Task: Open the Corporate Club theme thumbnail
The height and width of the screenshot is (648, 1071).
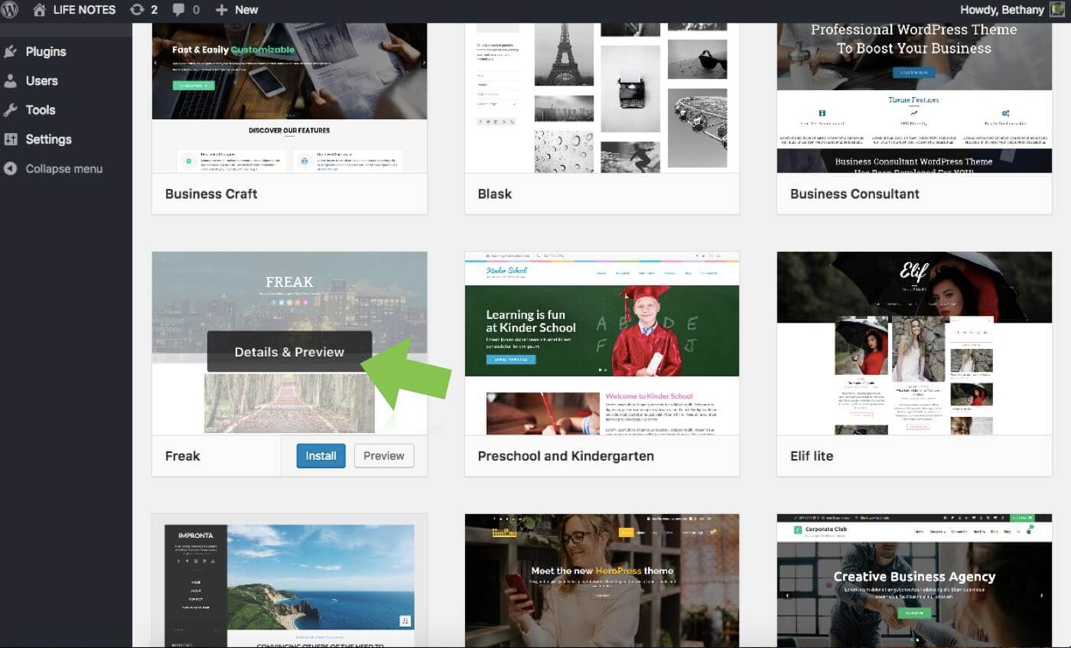Action: tap(914, 581)
